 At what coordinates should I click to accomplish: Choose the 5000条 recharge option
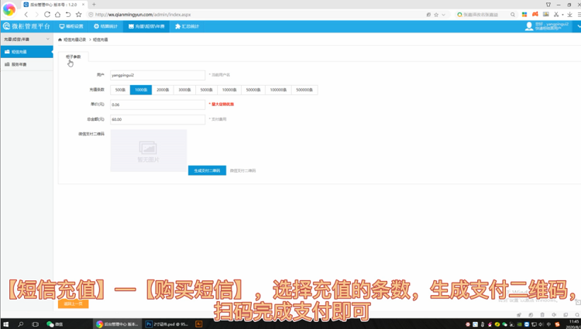click(x=206, y=90)
